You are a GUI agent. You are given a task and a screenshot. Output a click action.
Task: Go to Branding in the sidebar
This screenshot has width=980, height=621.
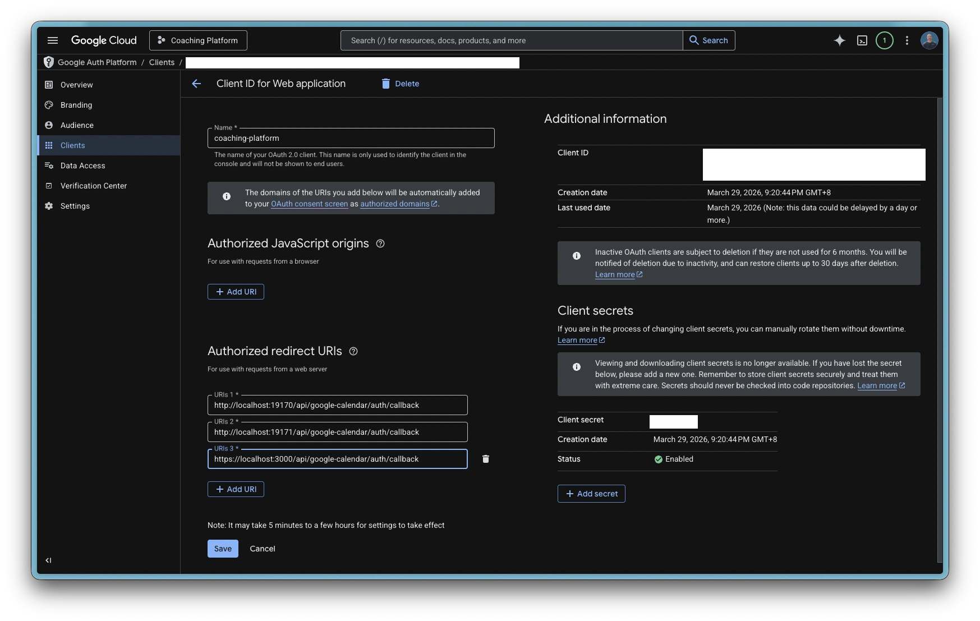coord(76,105)
